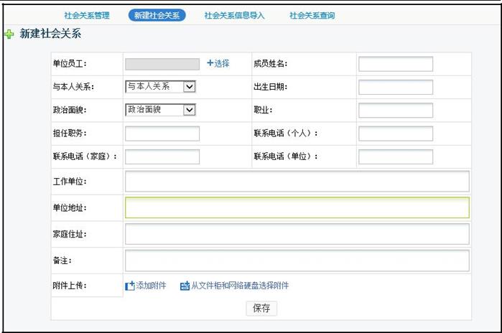This screenshot has width=502, height=333.
Task: Click the 单位地址 text field
Action: click(x=297, y=207)
